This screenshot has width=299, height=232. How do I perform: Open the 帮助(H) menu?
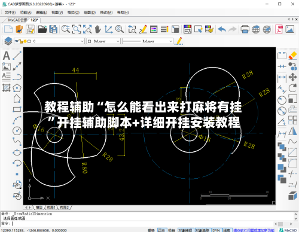point(123,13)
